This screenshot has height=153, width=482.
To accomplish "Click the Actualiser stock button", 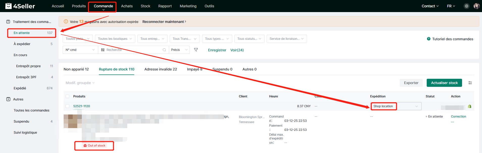I will pyautogui.click(x=444, y=83).
